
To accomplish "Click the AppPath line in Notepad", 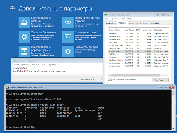I will [39, 71].
